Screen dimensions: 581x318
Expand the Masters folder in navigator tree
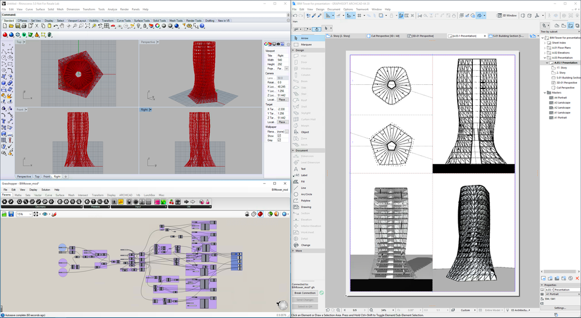(545, 92)
